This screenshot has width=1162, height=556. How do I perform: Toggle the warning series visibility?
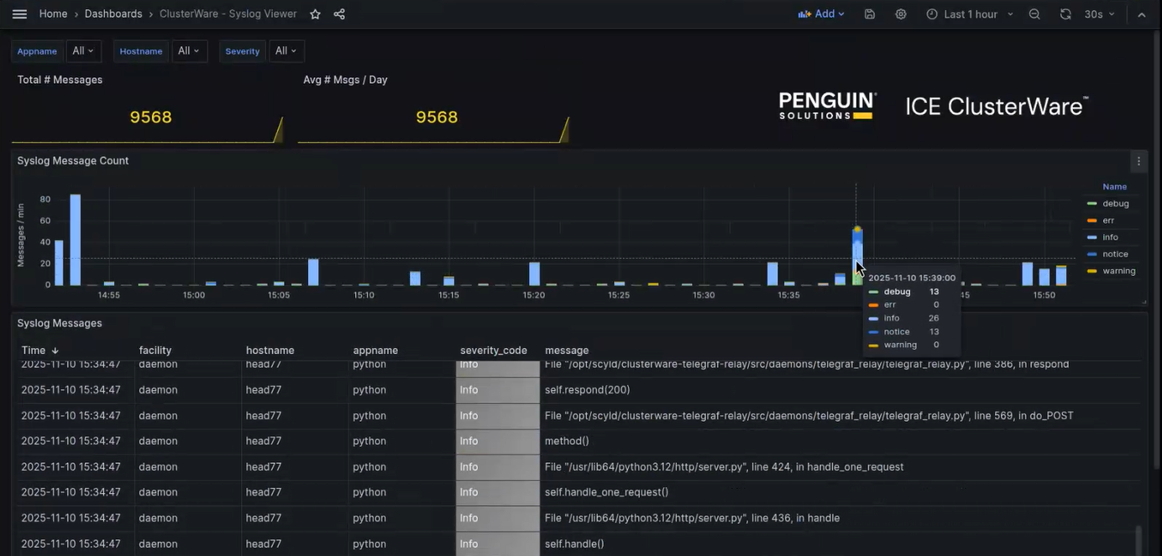[x=1117, y=270]
